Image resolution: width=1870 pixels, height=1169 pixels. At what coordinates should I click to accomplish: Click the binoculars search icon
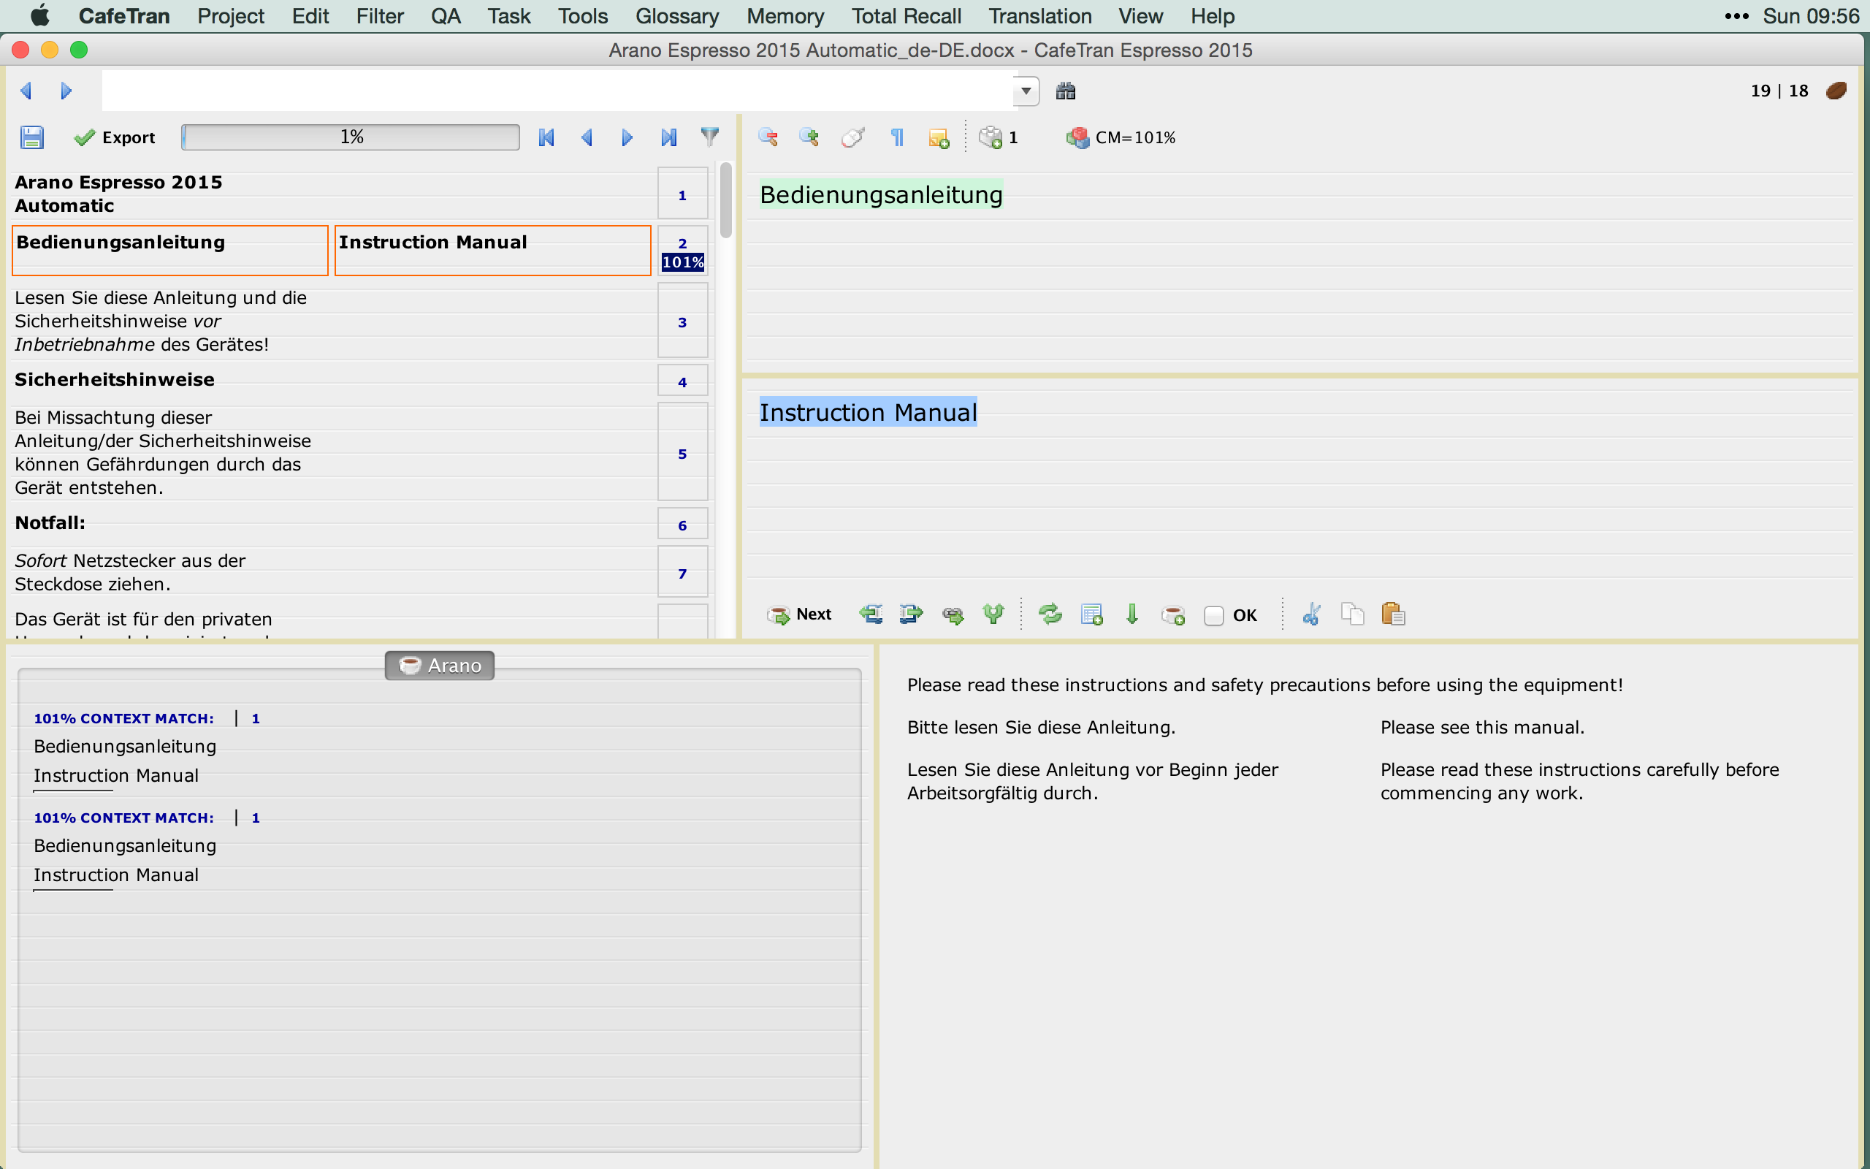pos(1066,91)
